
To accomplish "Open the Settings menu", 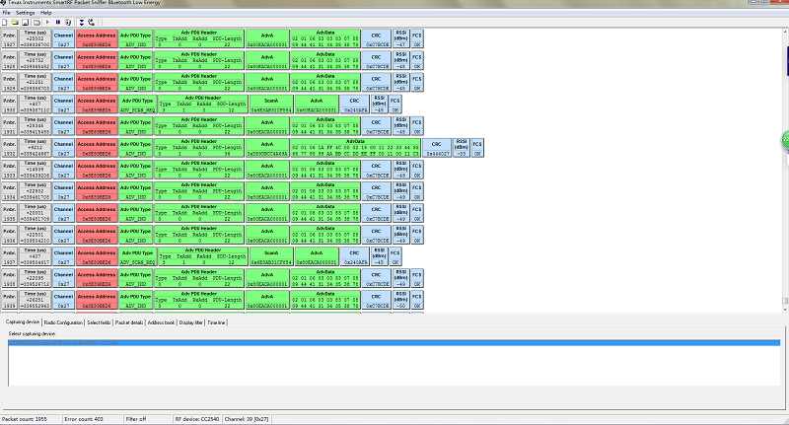I will [x=26, y=13].
